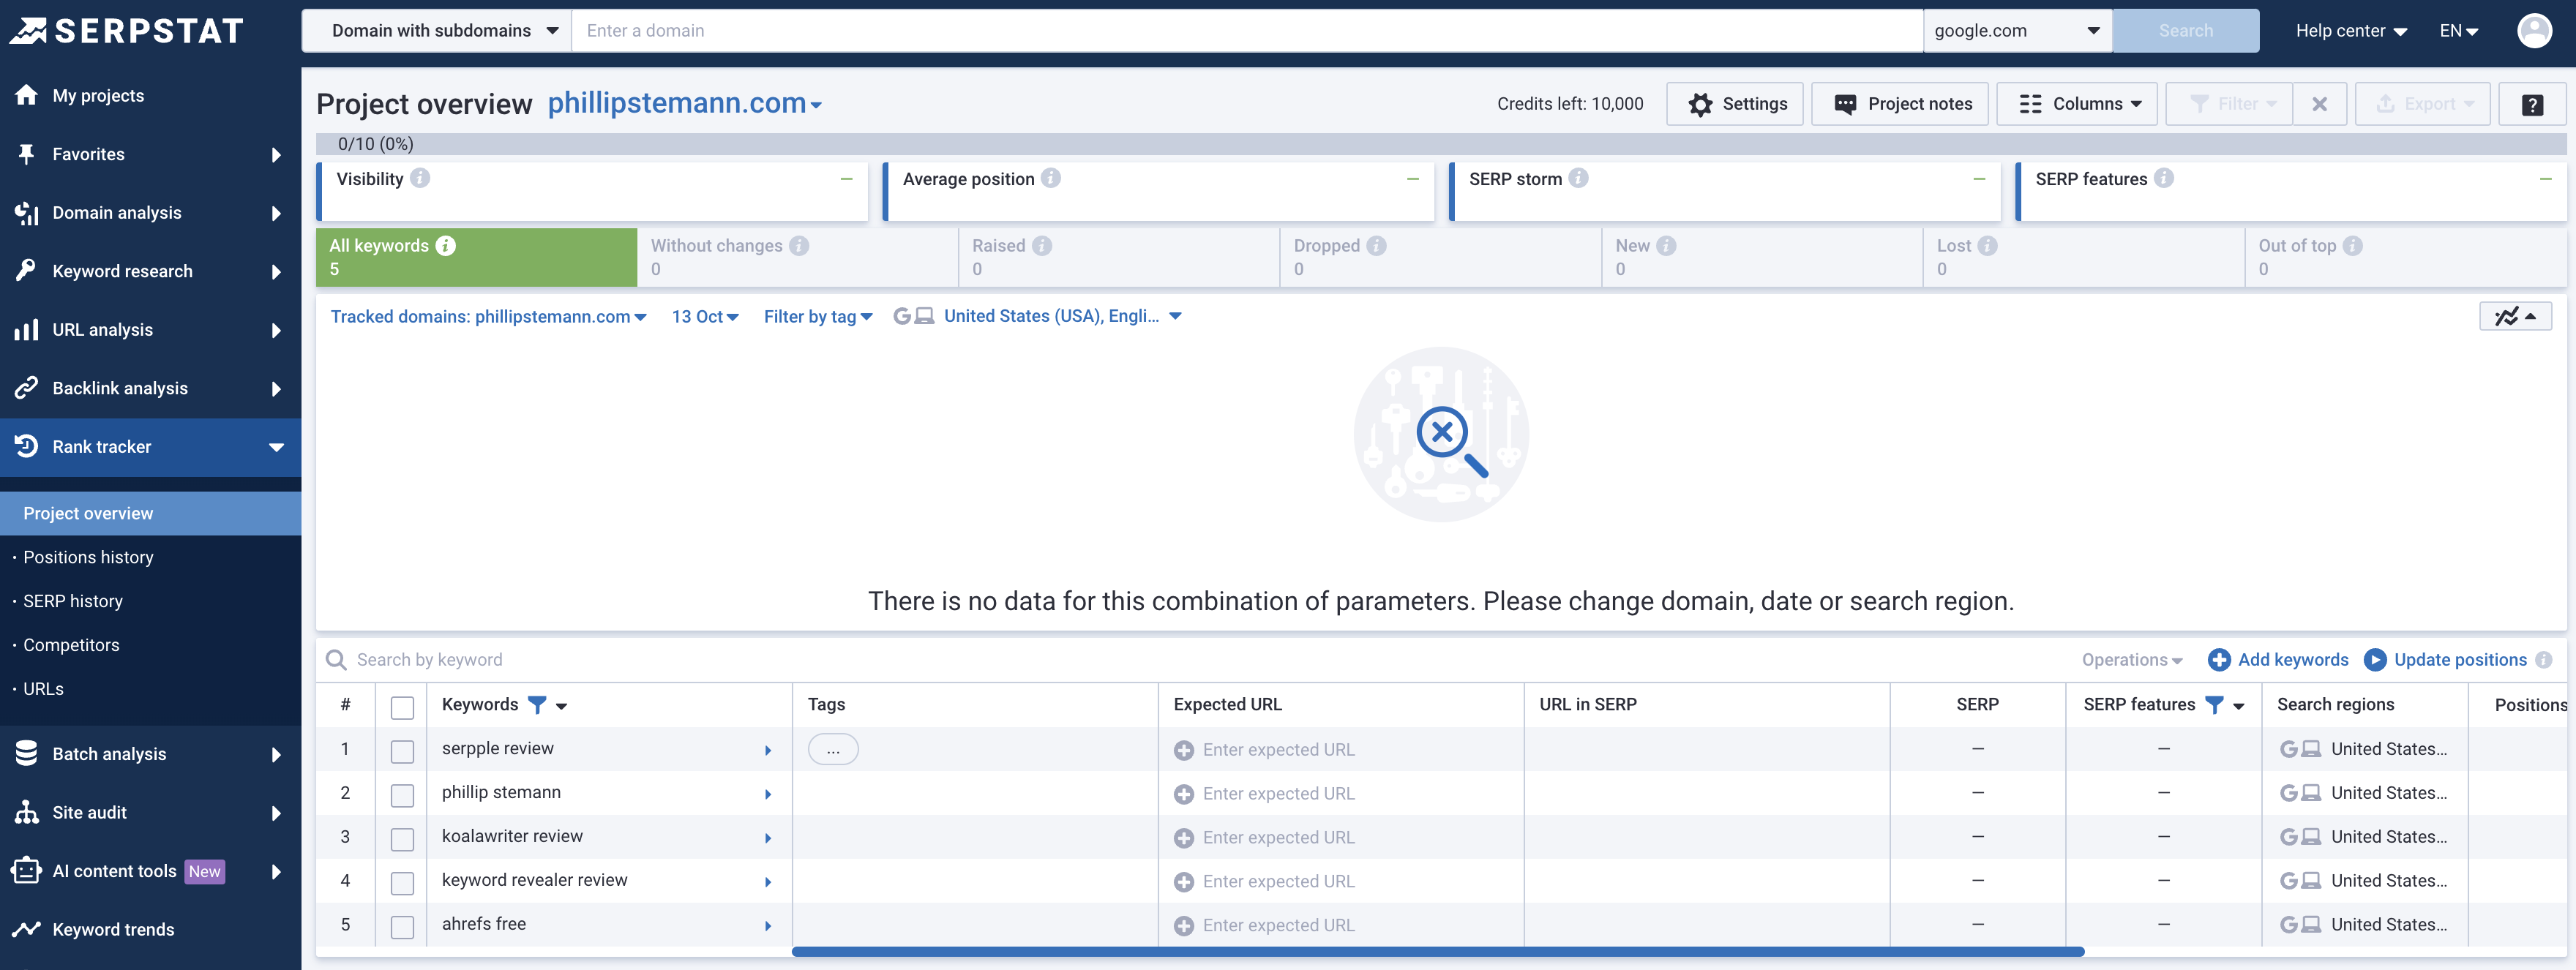Expand the Backlink analysis sidebar menu

point(150,388)
